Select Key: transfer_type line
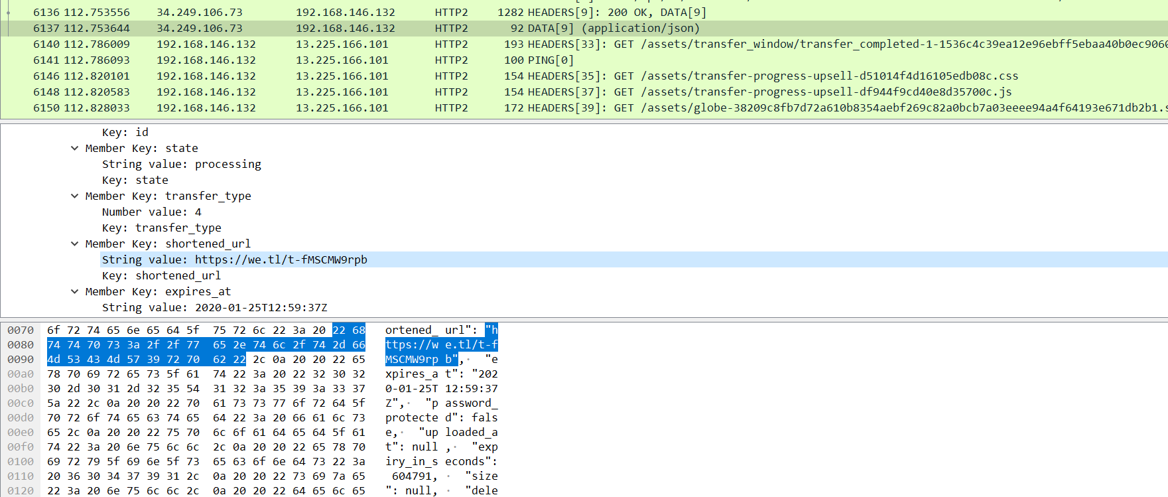 pos(162,228)
